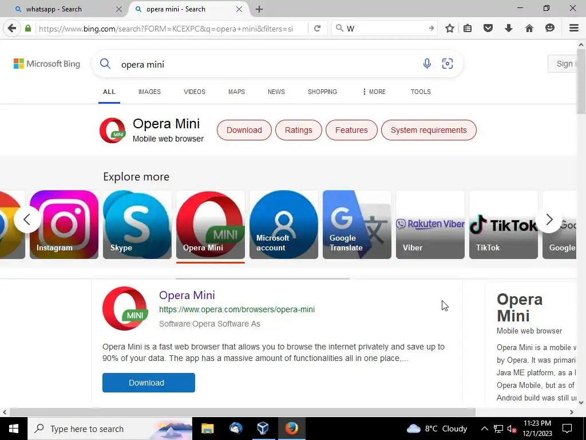
Task: Open the VirtualBox cube taskbar icon
Action: click(x=263, y=429)
